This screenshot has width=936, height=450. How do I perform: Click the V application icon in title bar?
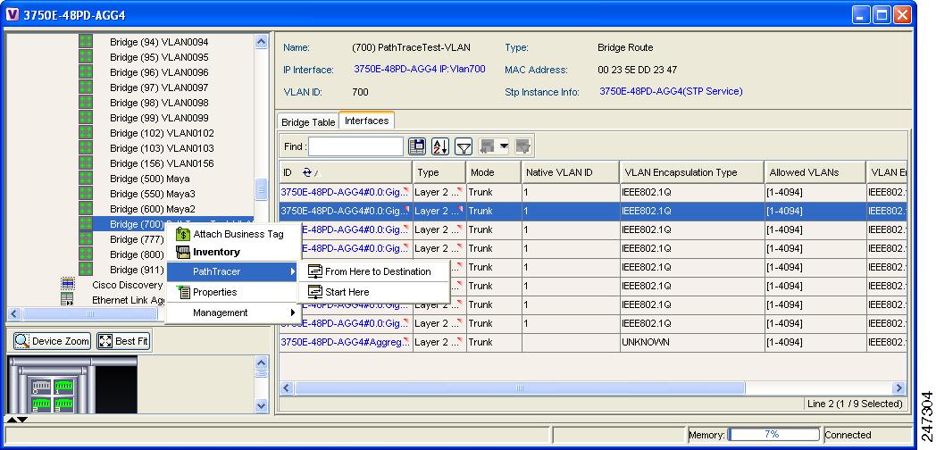tap(12, 14)
